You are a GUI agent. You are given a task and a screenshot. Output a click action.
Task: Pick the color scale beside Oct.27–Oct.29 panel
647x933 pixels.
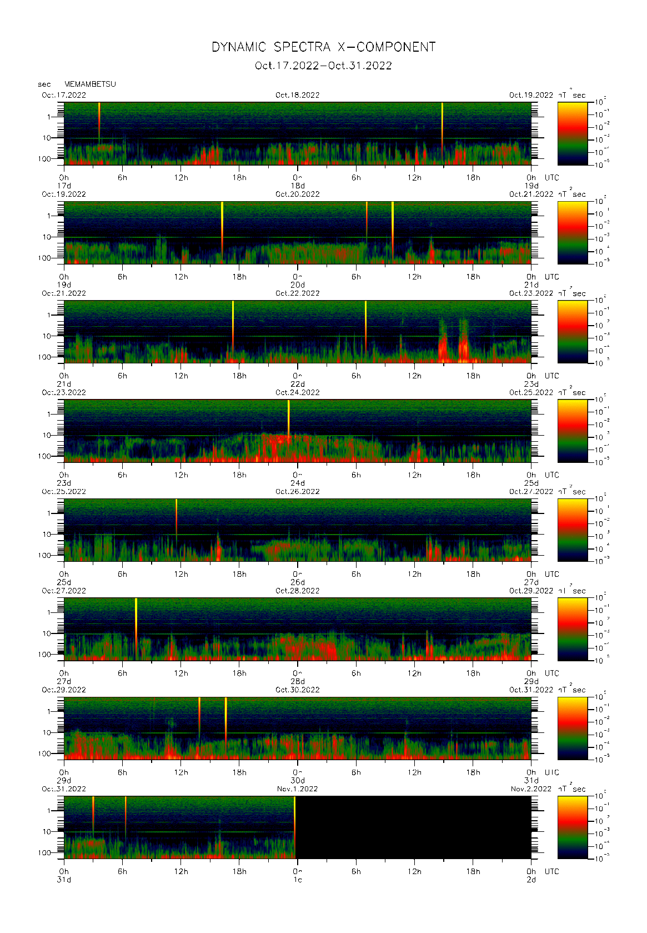pos(573,630)
